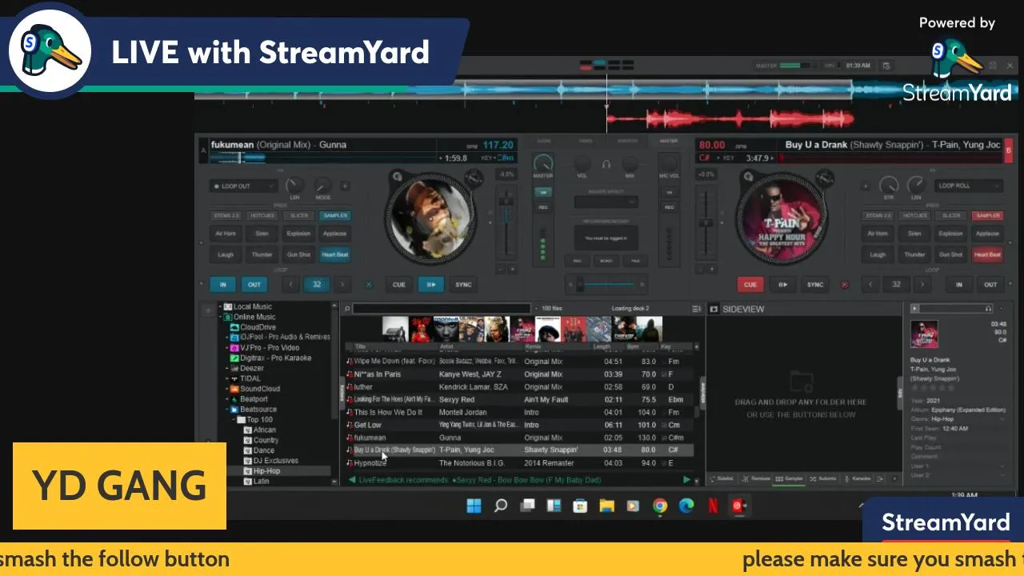Viewport: 1024px width, 576px height.
Task: Toggle loop IN on deck A
Action: tap(222, 284)
